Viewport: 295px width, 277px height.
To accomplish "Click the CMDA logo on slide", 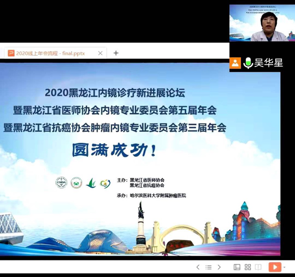I will [x=61, y=182].
